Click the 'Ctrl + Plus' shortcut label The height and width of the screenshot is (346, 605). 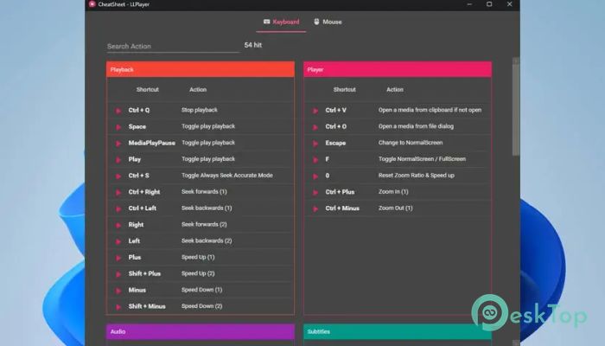[340, 192]
